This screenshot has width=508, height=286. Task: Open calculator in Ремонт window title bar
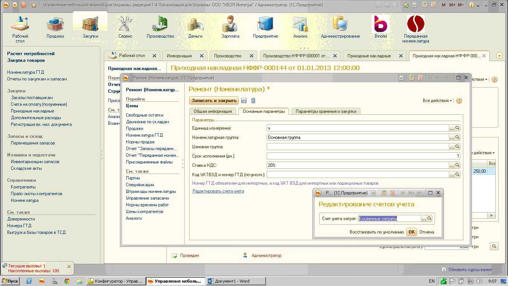tap(412, 78)
